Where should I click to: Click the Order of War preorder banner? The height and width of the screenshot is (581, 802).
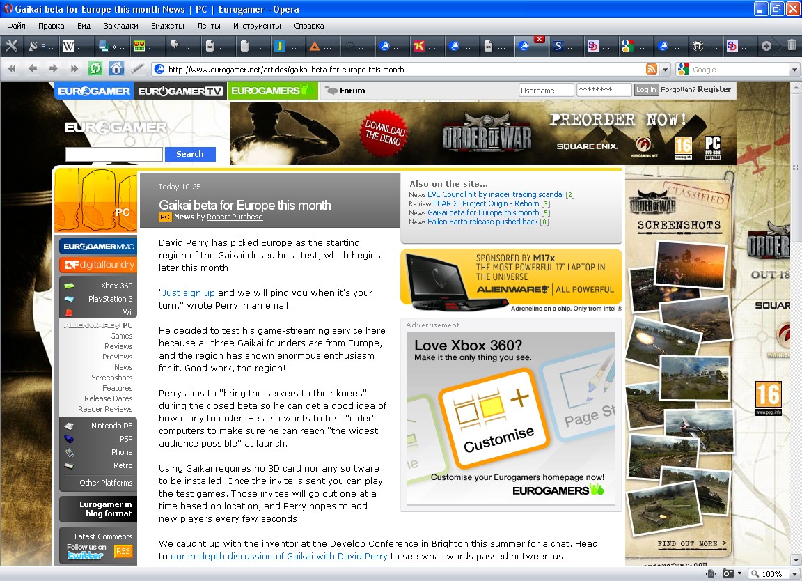click(483, 134)
